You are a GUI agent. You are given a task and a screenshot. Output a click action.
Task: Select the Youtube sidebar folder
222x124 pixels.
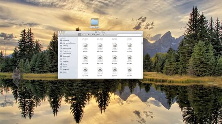click(64, 62)
